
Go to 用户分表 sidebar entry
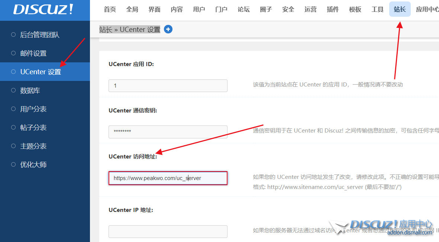(x=33, y=109)
